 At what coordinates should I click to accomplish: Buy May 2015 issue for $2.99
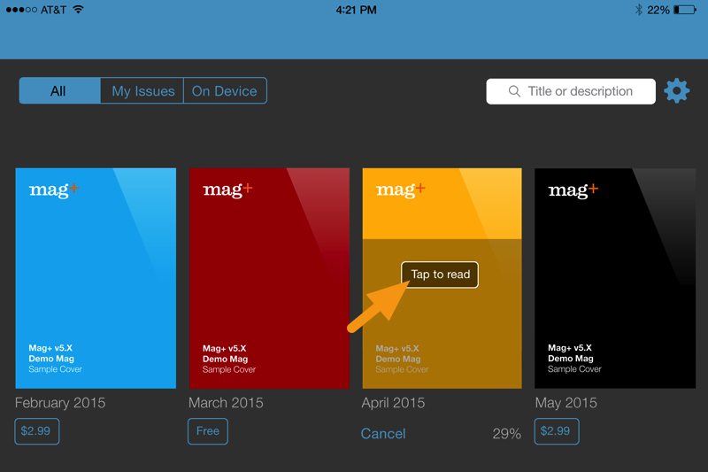pyautogui.click(x=557, y=431)
